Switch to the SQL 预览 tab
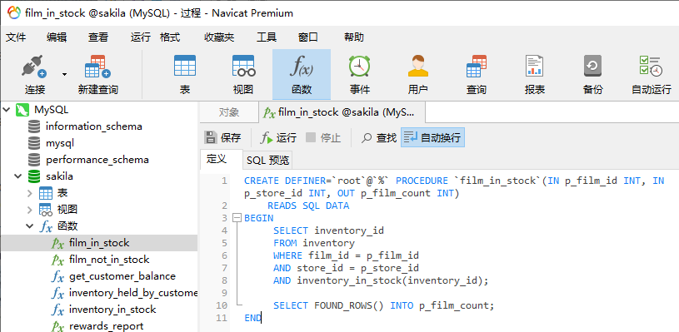The width and height of the screenshot is (679, 332). pyautogui.click(x=267, y=161)
